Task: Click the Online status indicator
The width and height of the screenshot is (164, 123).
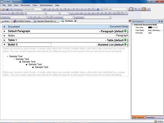Action: pyautogui.click(x=159, y=121)
